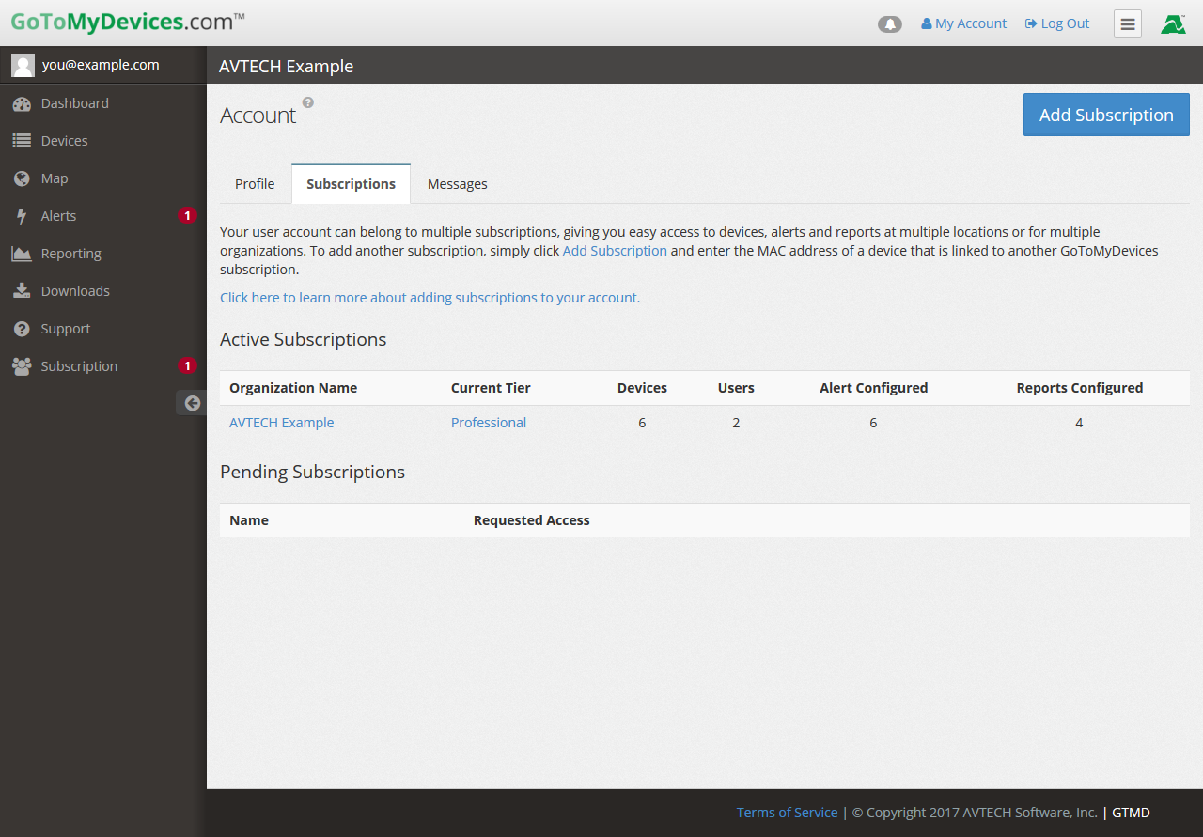Switch to the Messages tab
This screenshot has height=837, width=1203.
pos(457,184)
